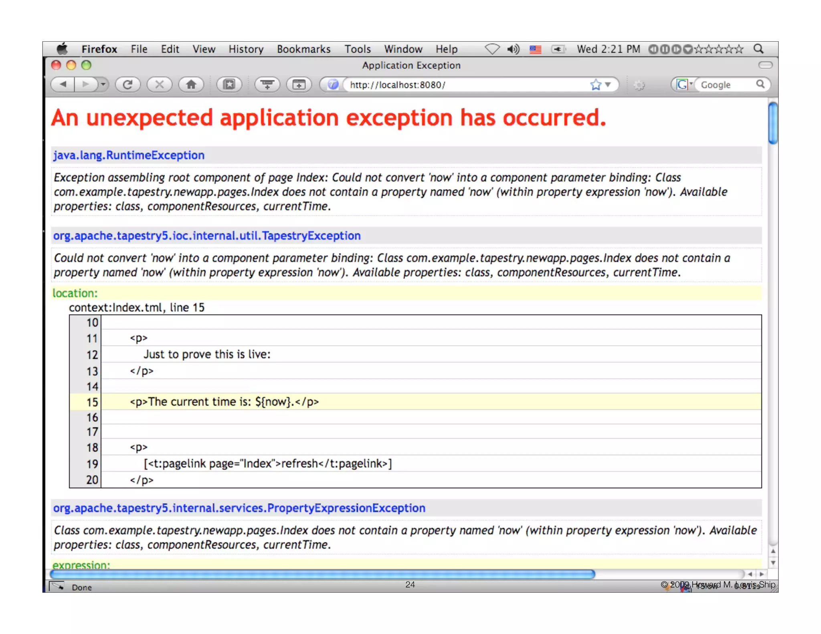This screenshot has height=634, width=821.
Task: Click the http://localhost:8080/ address field
Action: pos(467,85)
